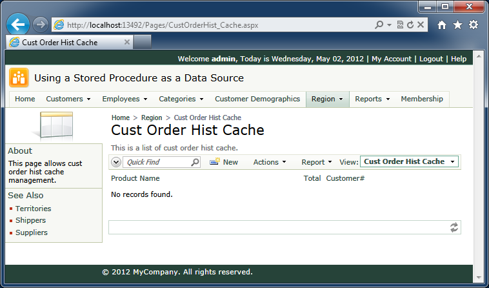Open the Help link
Image resolution: width=489 pixels, height=288 pixels.
(x=459, y=59)
